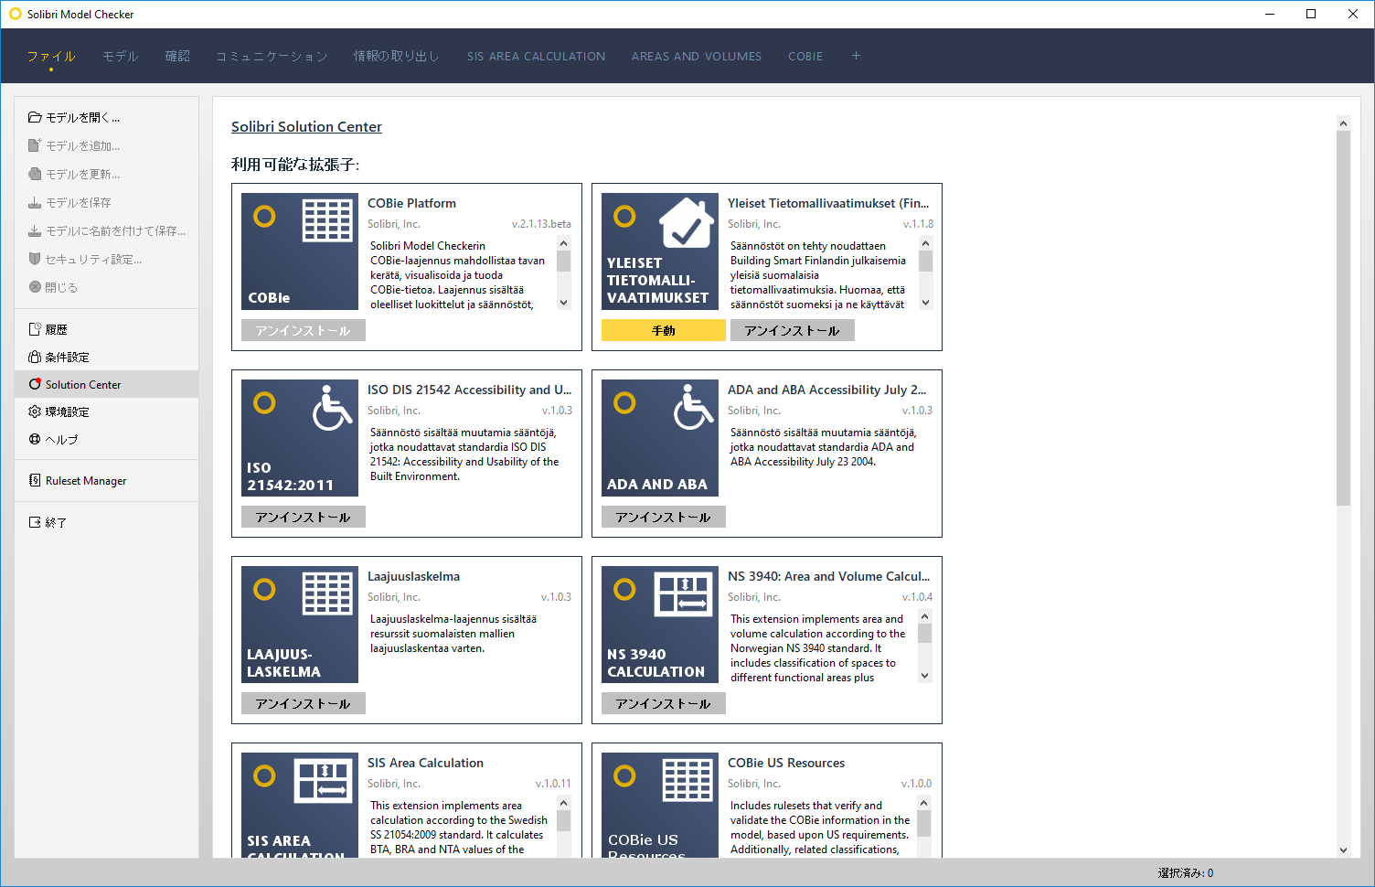Switch to SIS AREA CALCULATION tab

536,56
